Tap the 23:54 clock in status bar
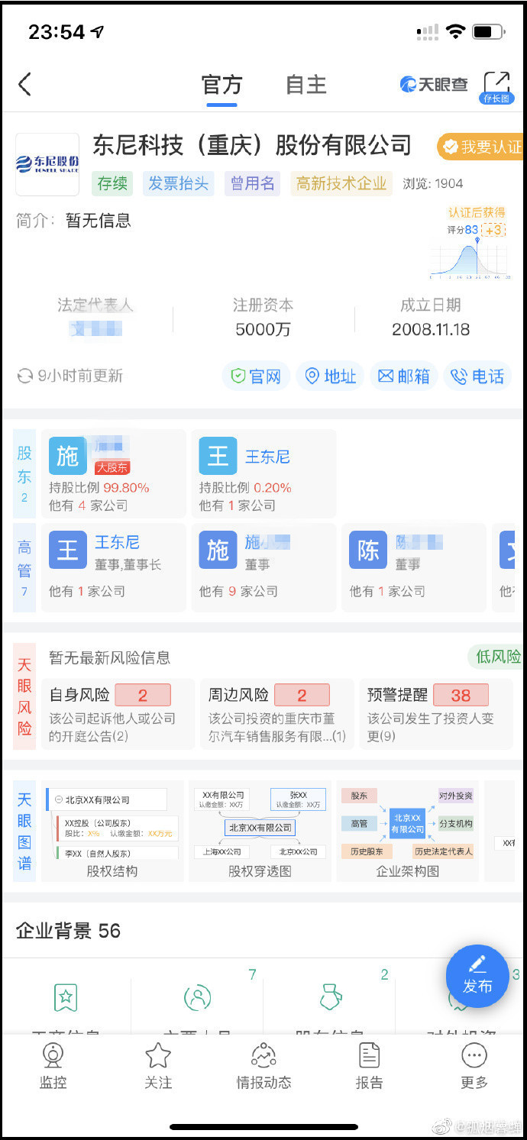The image size is (527, 1140). coord(57,32)
